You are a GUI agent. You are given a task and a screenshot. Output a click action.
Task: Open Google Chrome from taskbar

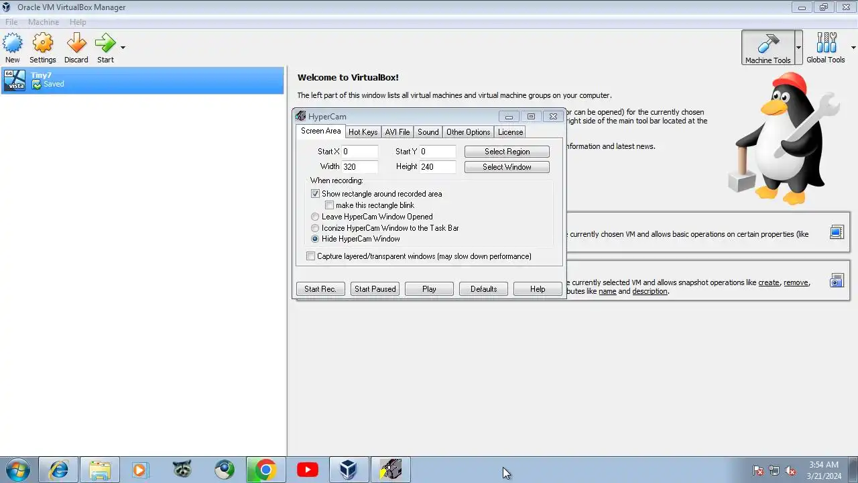pyautogui.click(x=265, y=470)
